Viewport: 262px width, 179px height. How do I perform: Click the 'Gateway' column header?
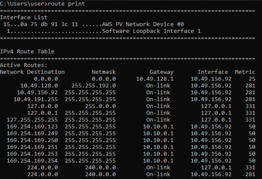[x=161, y=72]
